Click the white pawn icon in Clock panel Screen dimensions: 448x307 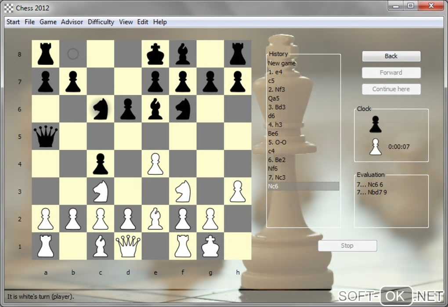[x=376, y=147]
